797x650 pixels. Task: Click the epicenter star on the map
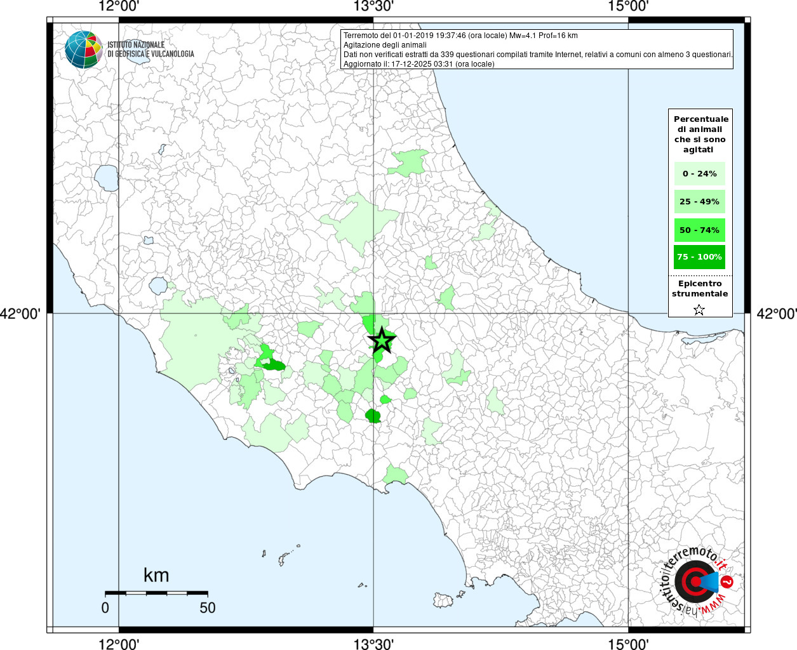coord(381,340)
